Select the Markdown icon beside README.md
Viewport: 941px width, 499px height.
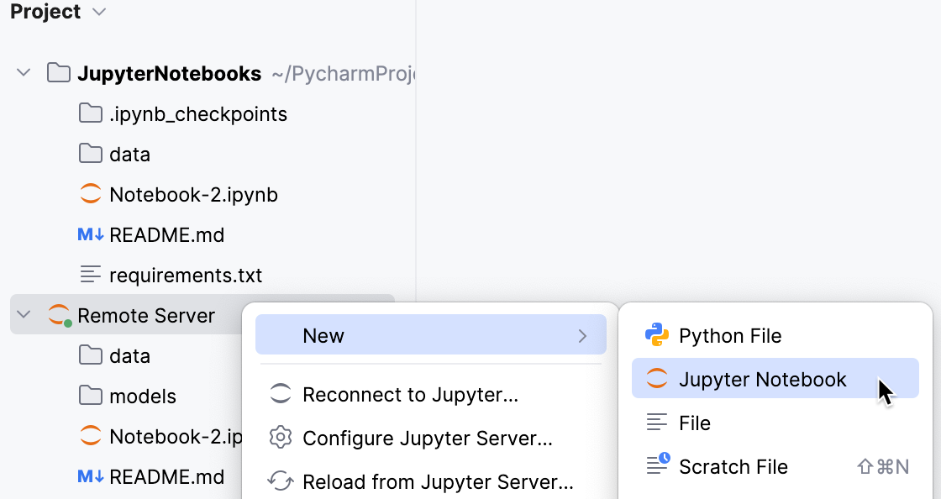pyautogui.click(x=90, y=234)
